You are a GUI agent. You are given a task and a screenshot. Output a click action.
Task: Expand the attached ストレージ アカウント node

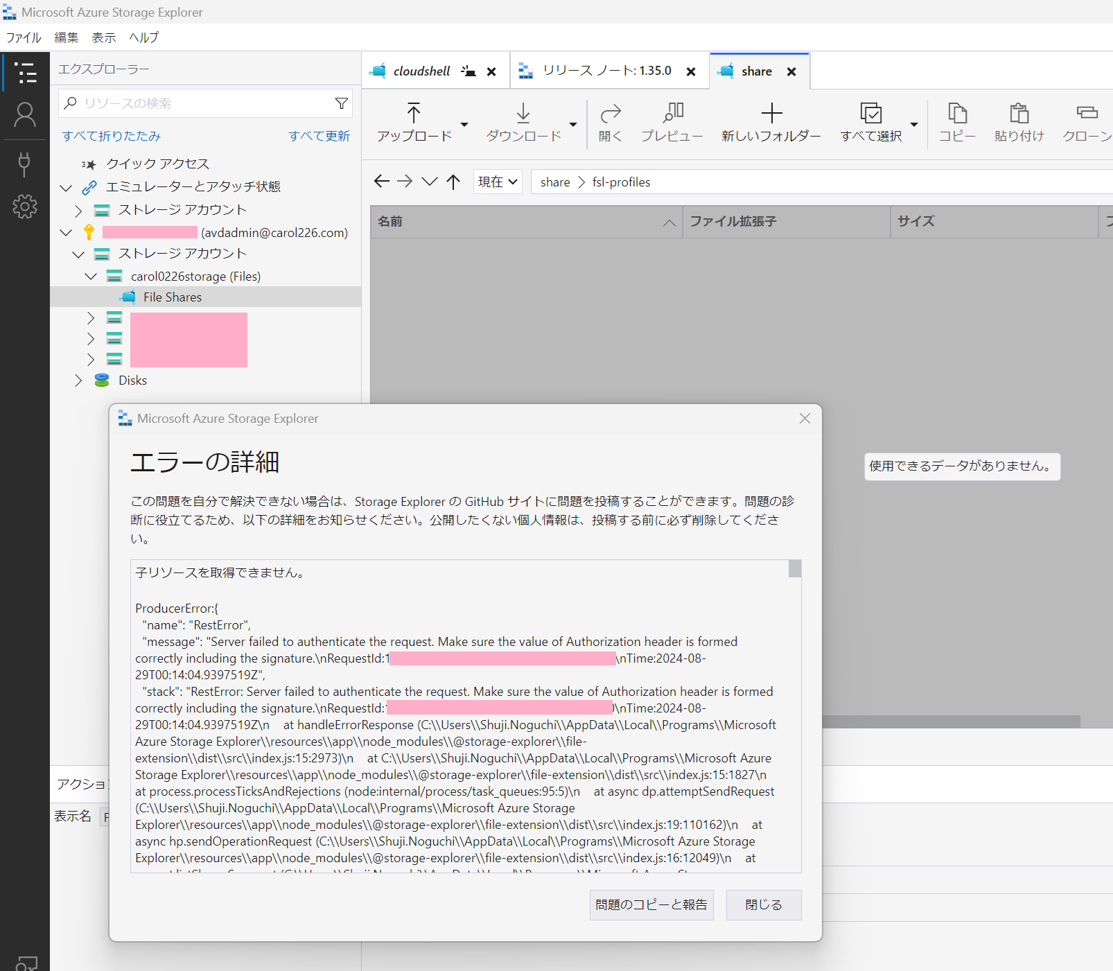(78, 210)
